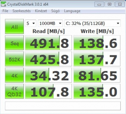Start the 4K benchmark test
The image size is (126, 114).
[x=14, y=75]
